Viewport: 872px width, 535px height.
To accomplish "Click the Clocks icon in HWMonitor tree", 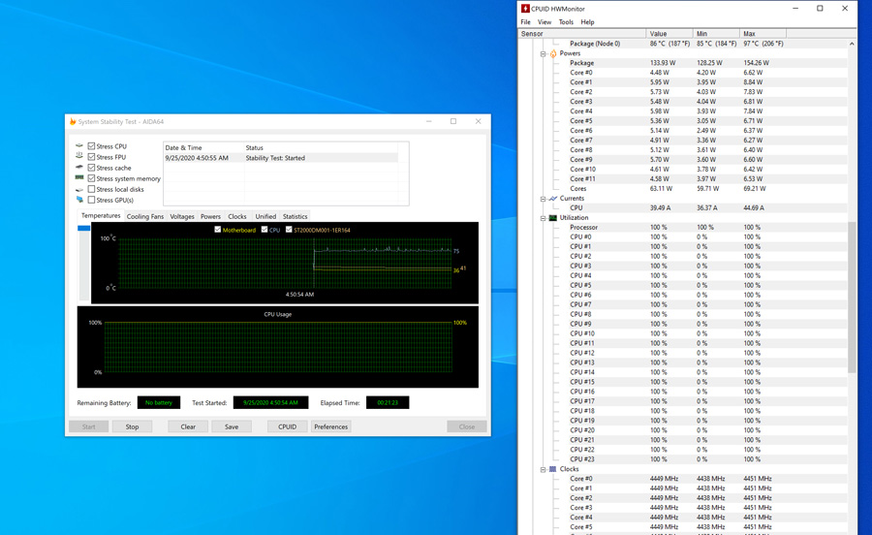I will (553, 469).
